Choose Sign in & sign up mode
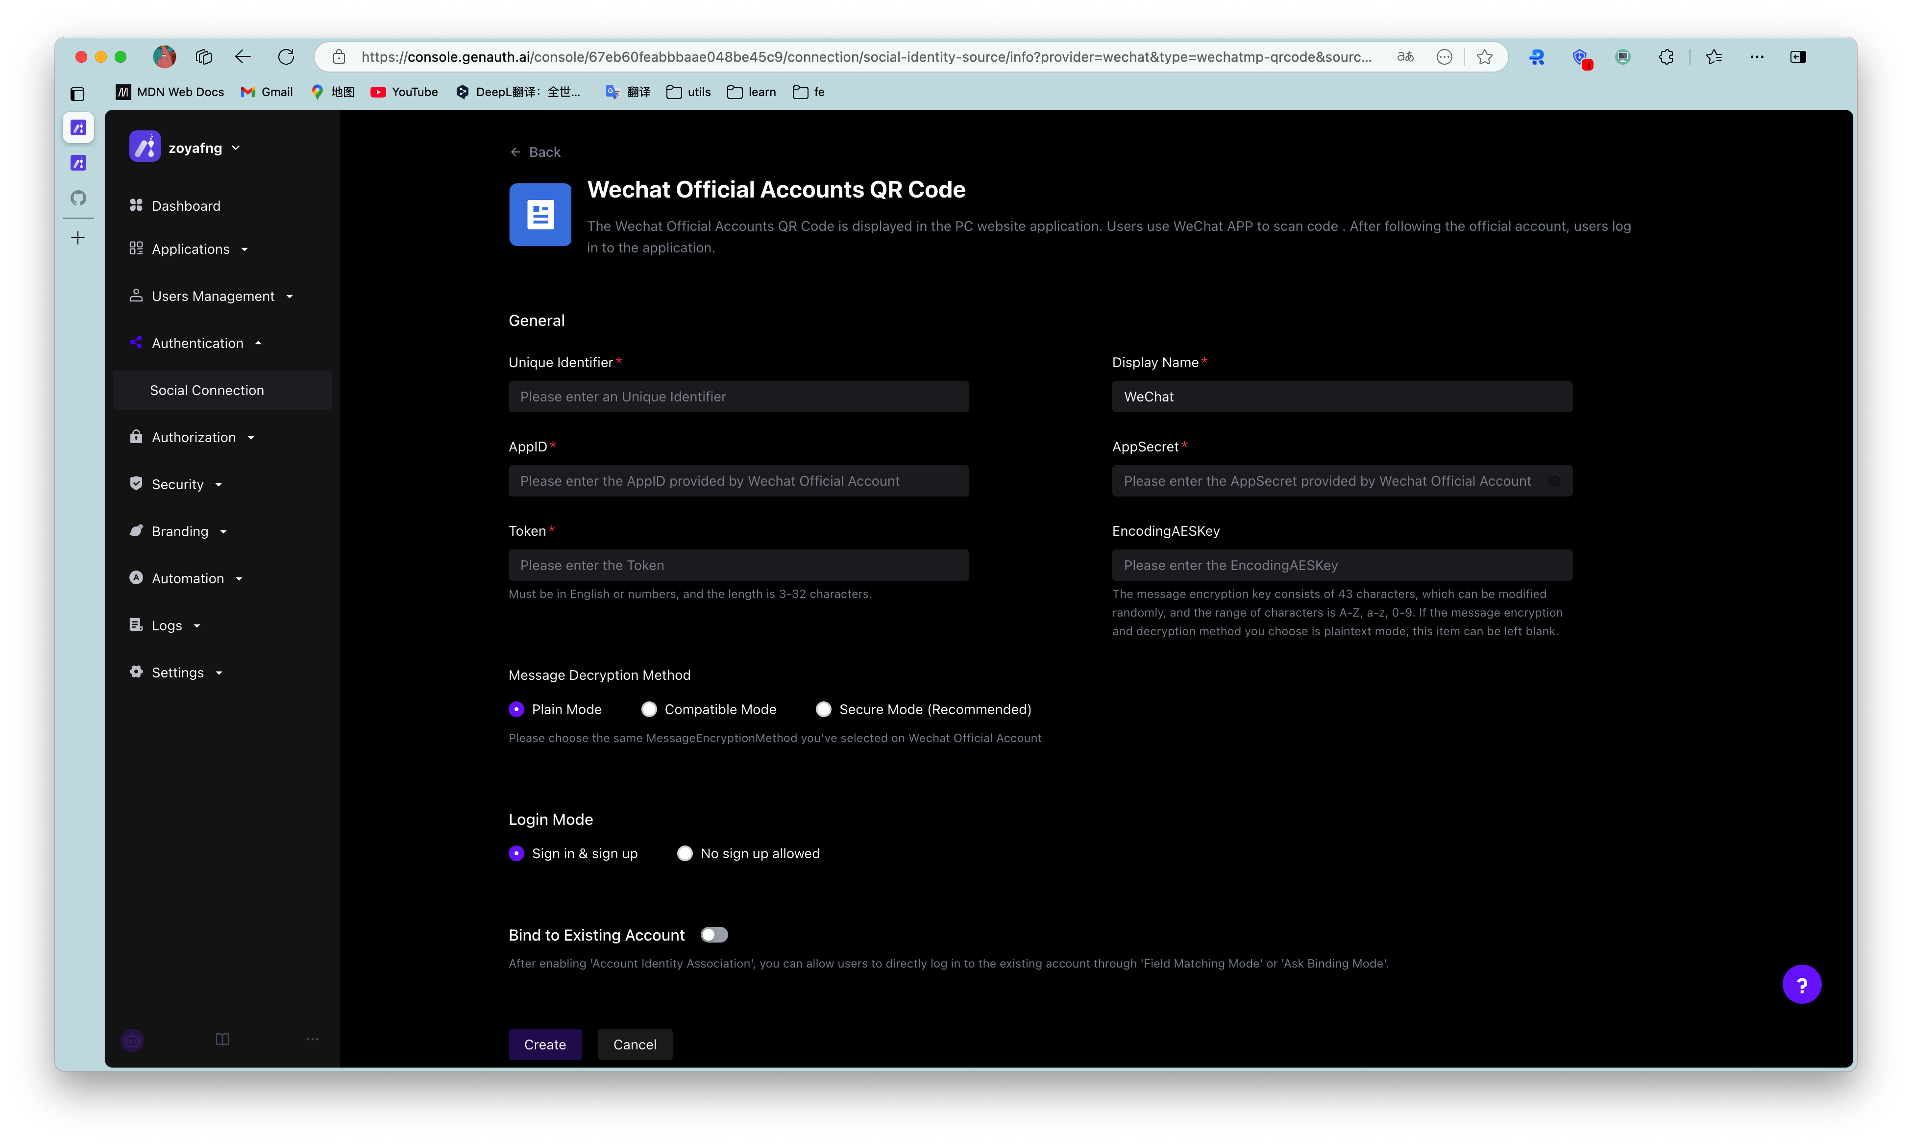This screenshot has height=1144, width=1912. (x=516, y=853)
